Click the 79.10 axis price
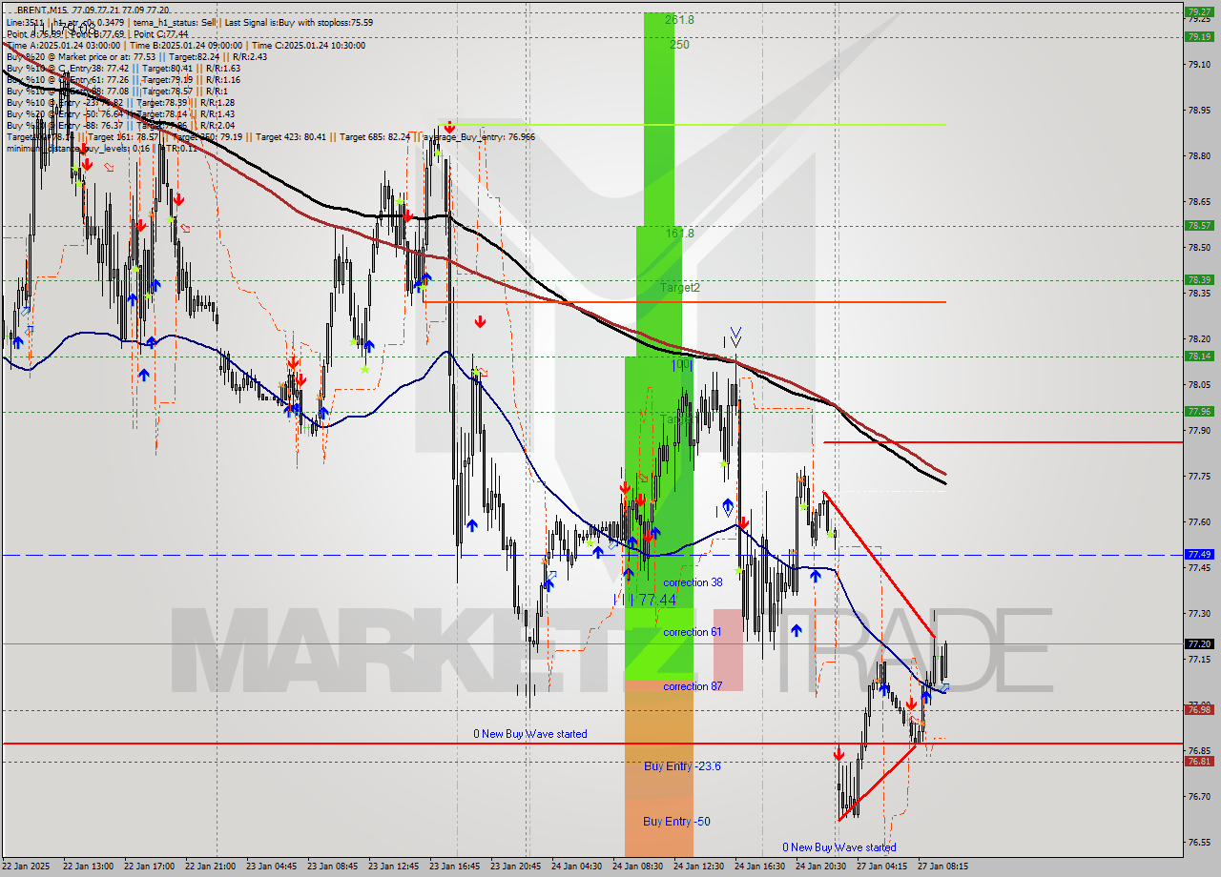1221x877 pixels. pyautogui.click(x=1199, y=65)
